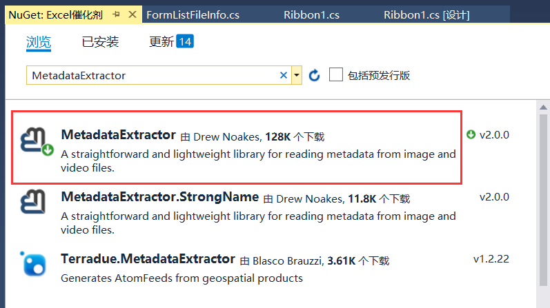The width and height of the screenshot is (550, 308).
Task: Select the MetadataExtractor.StrongName package title
Action: (x=159, y=197)
